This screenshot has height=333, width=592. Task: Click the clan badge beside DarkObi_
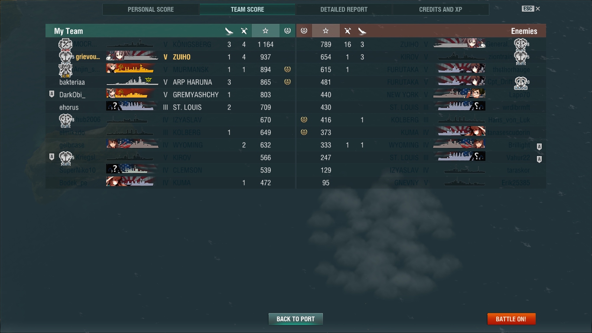pos(52,95)
